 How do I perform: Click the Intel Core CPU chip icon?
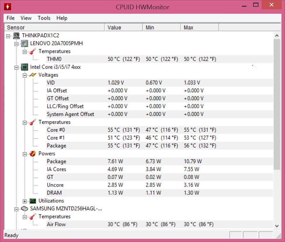25,67
